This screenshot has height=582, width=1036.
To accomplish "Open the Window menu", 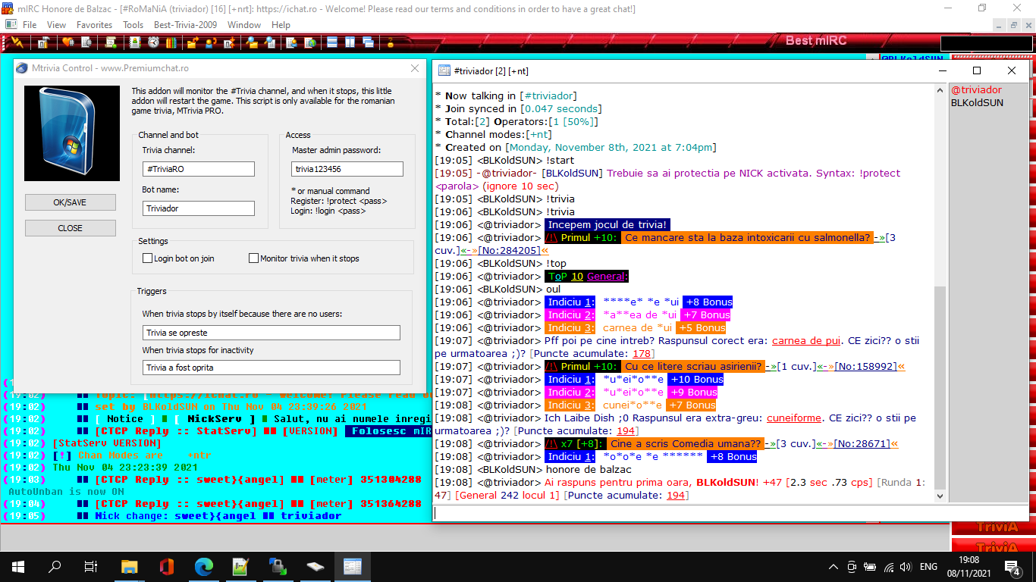I will (x=244, y=25).
